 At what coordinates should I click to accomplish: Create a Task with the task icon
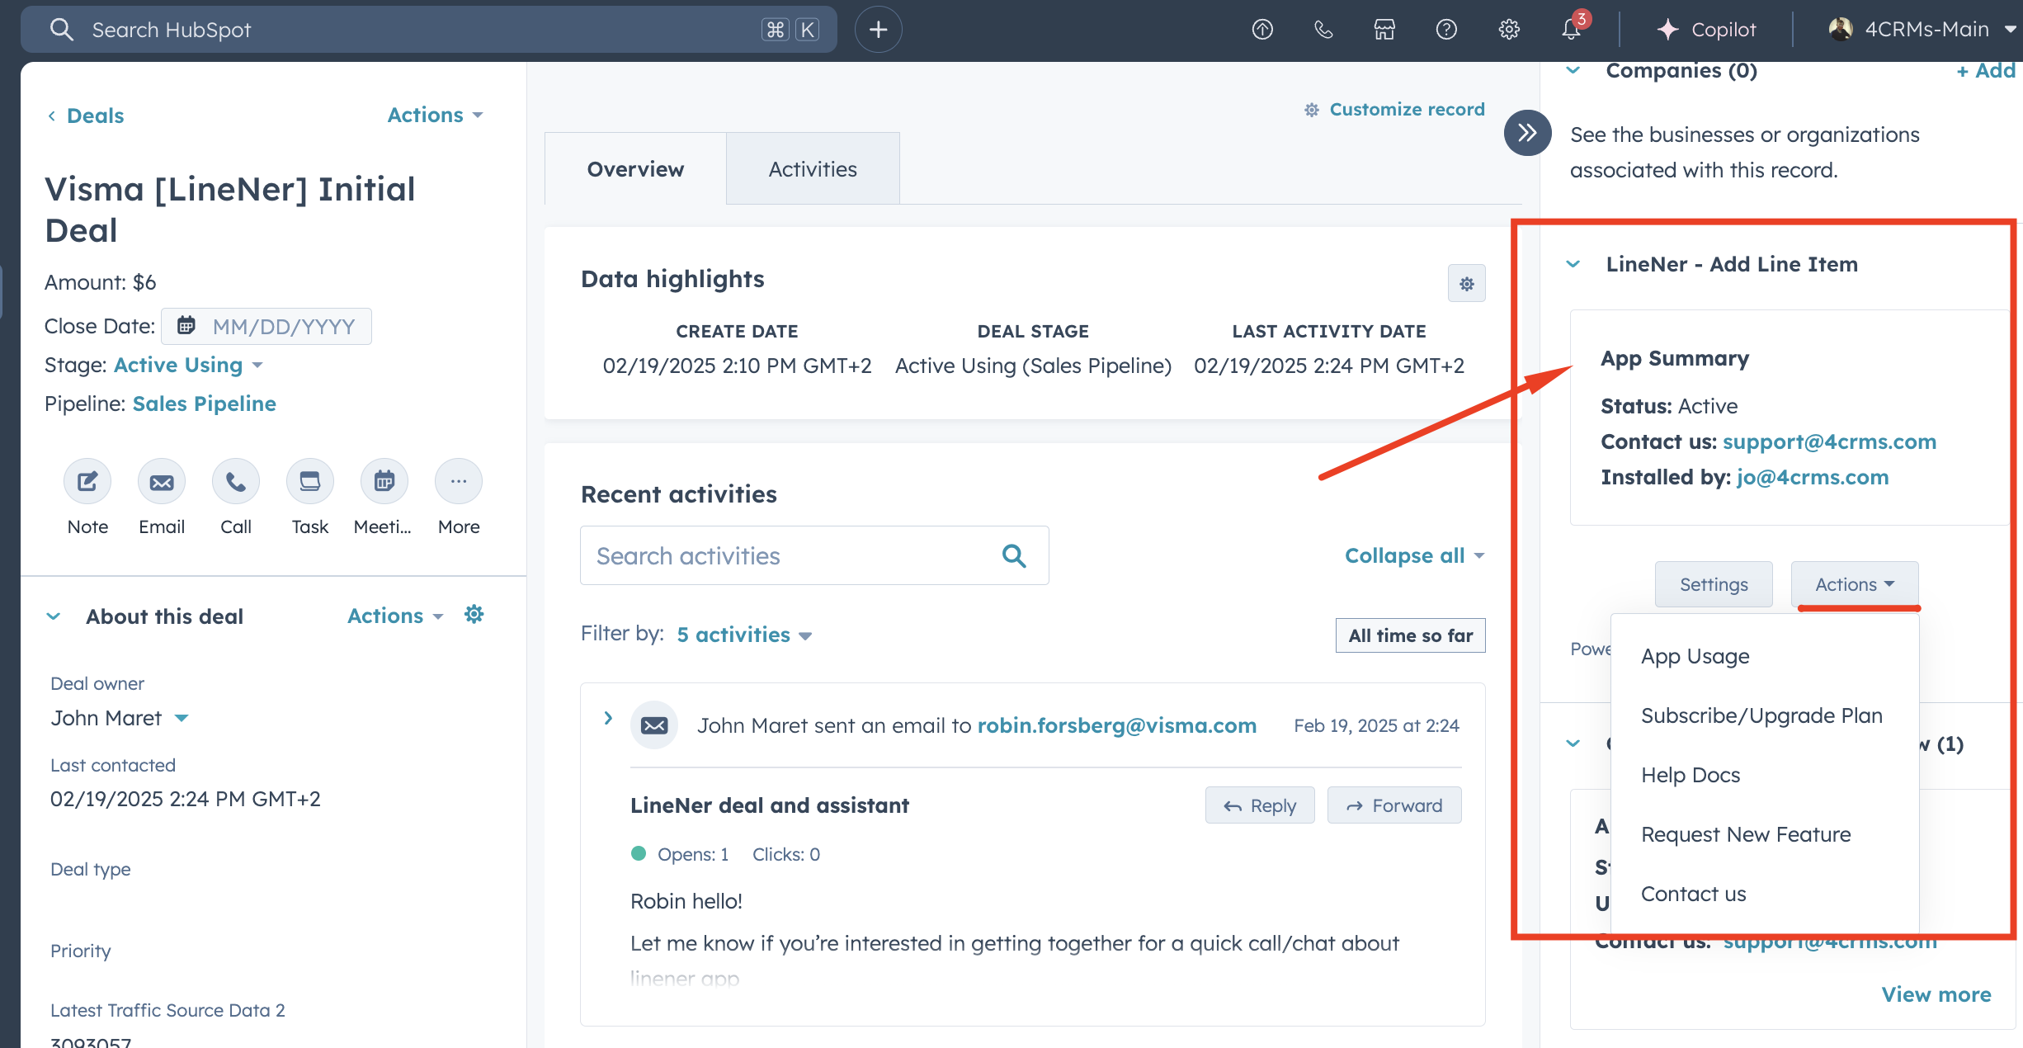[310, 481]
